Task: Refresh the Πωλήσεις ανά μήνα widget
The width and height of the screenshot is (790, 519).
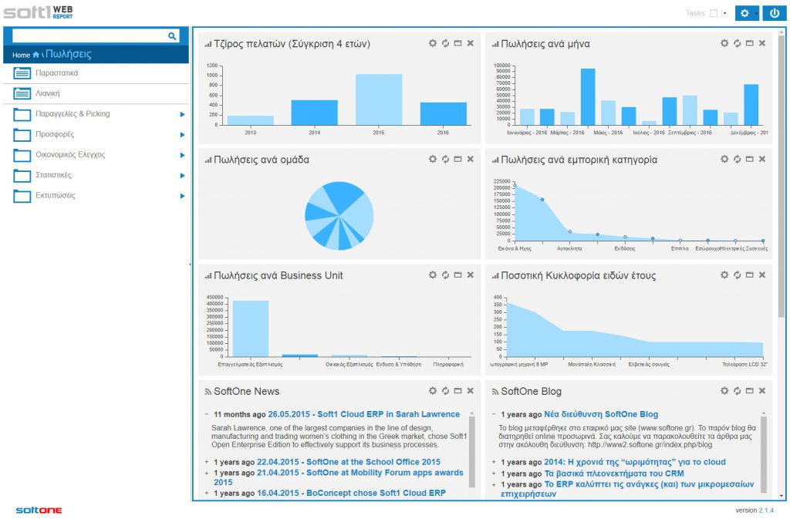Action: tap(737, 43)
